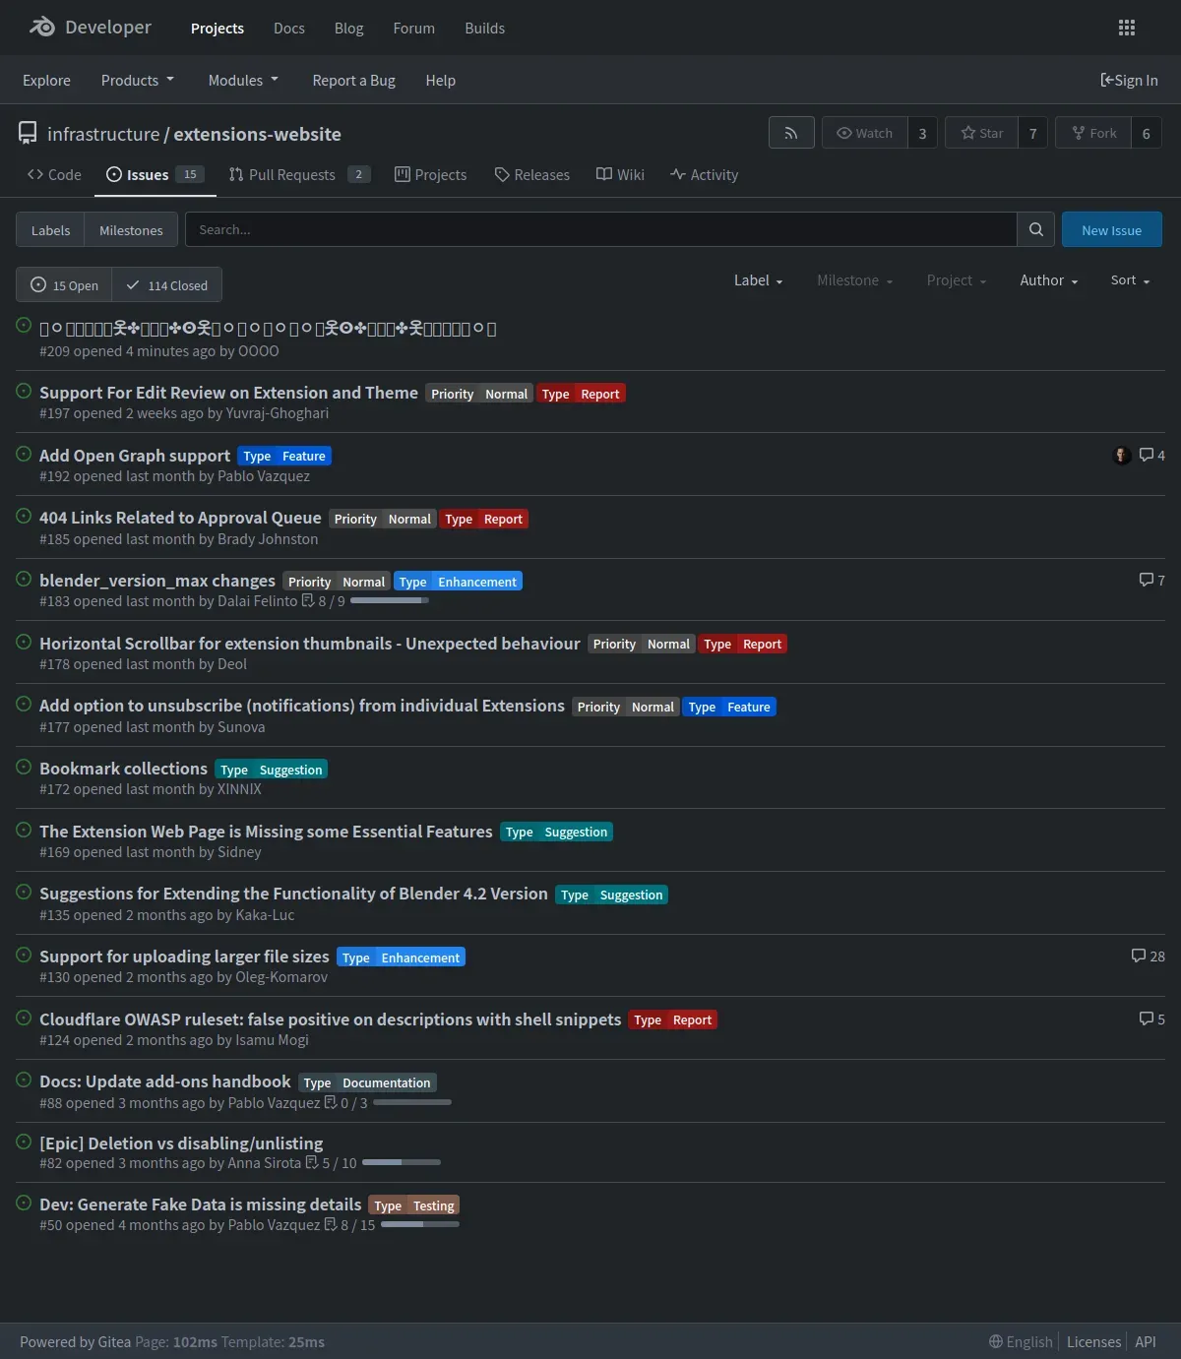Open comments icon with 28 comments

1139,956
